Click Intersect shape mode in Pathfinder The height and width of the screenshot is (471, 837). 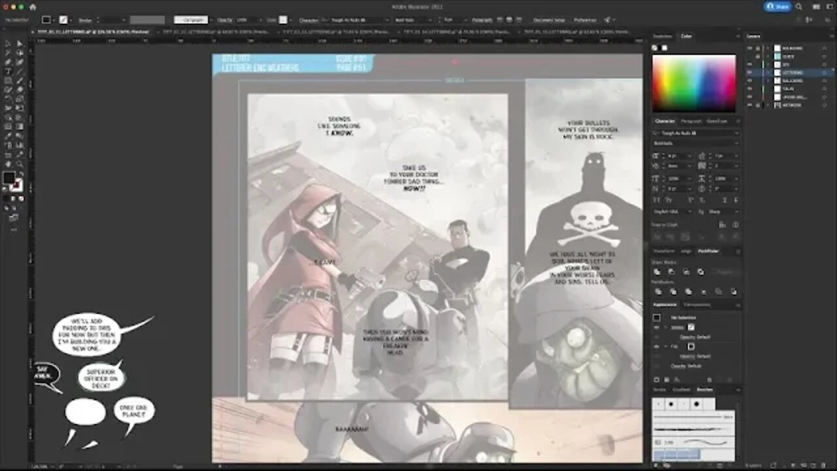[x=686, y=271]
